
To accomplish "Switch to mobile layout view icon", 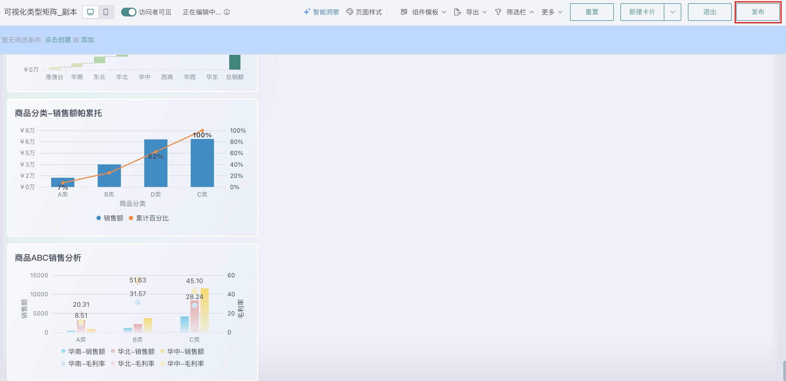I will [106, 12].
